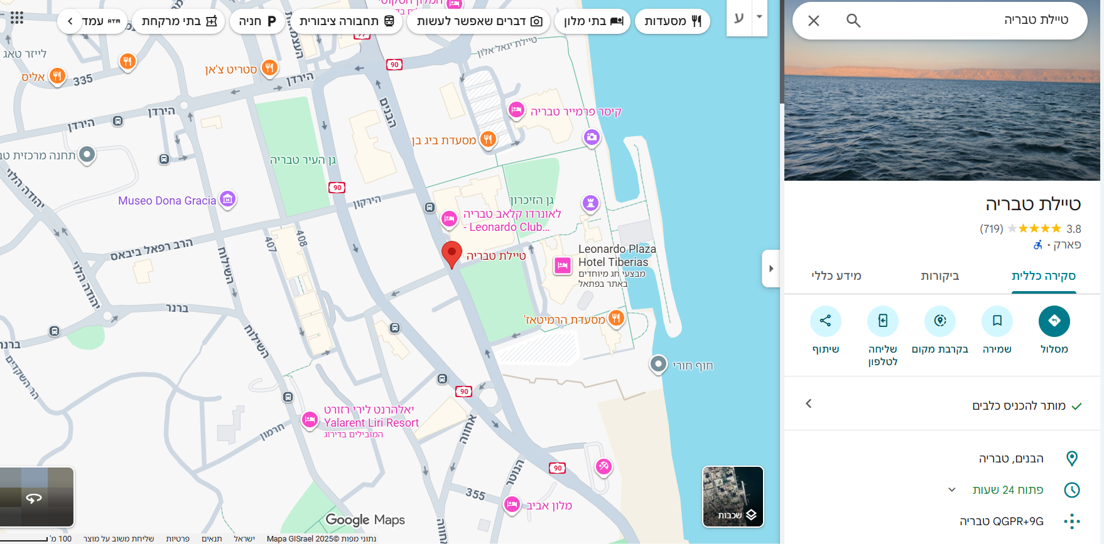The image size is (1104, 544).
Task: Expand the dogs allowed (מותר להכניס כלבים) row
Action: point(943,405)
